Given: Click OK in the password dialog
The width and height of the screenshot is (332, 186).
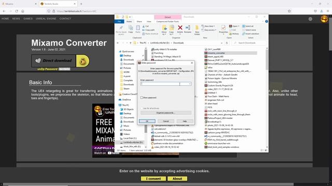Looking at the screenshot, I should [x=147, y=121].
